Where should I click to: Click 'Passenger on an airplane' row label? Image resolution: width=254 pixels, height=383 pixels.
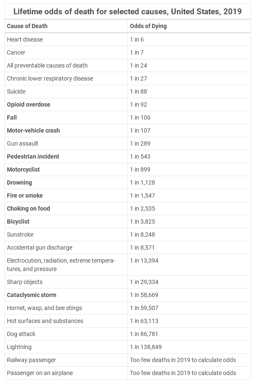40,373
